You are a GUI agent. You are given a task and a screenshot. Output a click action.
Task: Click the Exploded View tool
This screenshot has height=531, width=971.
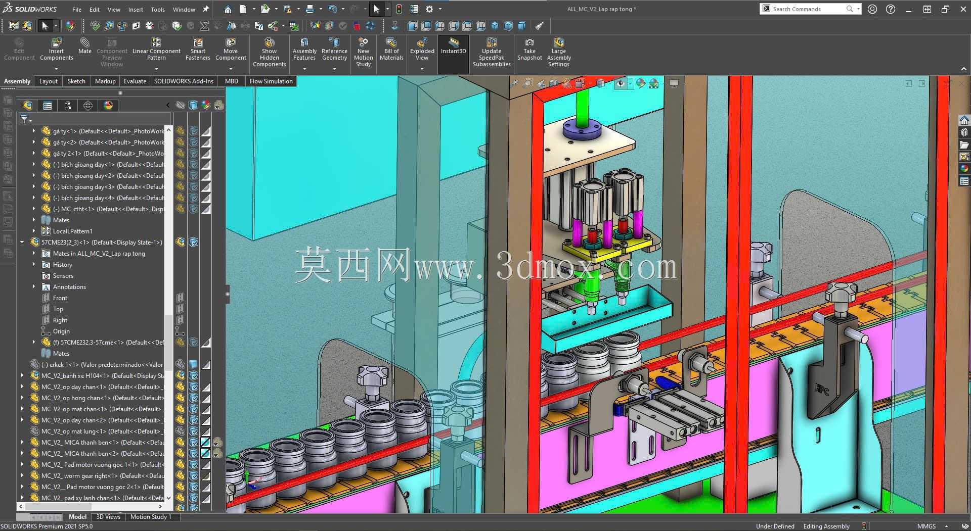422,49
